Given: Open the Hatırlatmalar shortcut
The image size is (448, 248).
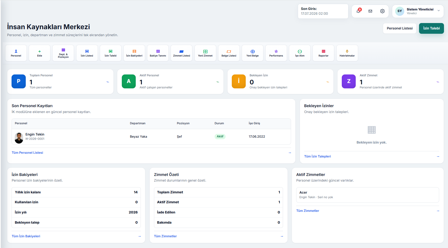Looking at the screenshot, I should pos(347,53).
